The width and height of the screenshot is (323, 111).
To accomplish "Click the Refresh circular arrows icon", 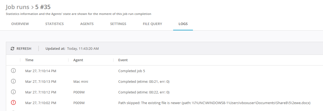I will [12, 49].
